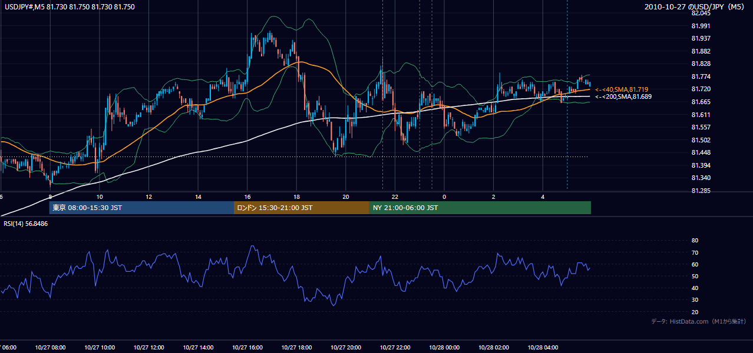Click the 10/27 16:00 date axis label
Viewport: 753px width, 353px height.
coord(247,348)
